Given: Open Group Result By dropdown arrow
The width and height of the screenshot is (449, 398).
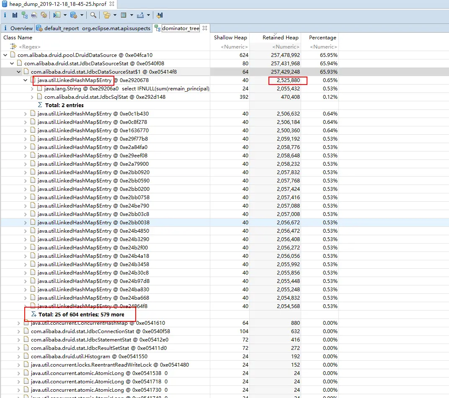Looking at the screenshot, I should pyautogui.click(x=115, y=15).
